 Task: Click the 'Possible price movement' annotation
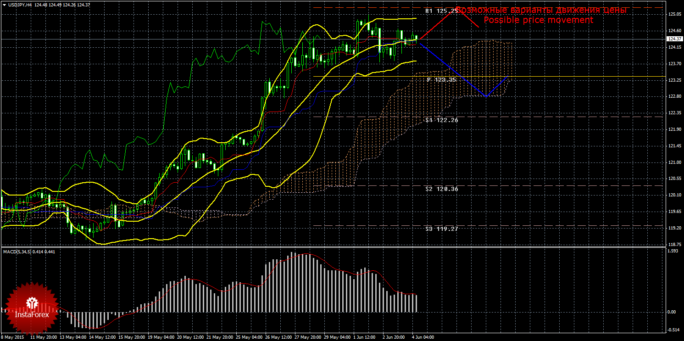pyautogui.click(x=538, y=20)
